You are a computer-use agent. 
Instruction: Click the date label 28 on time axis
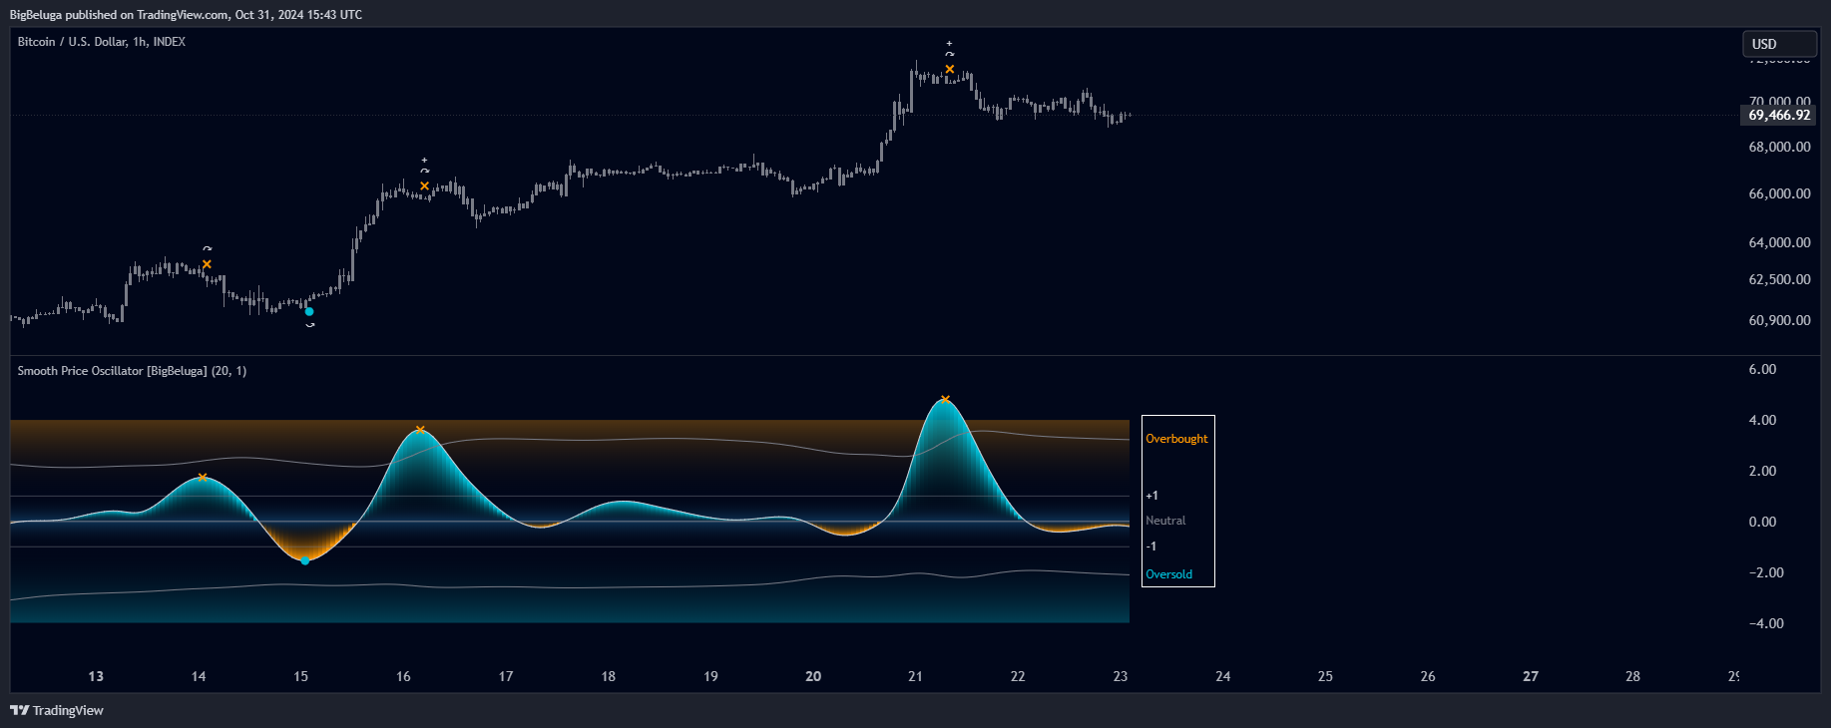point(1632,676)
